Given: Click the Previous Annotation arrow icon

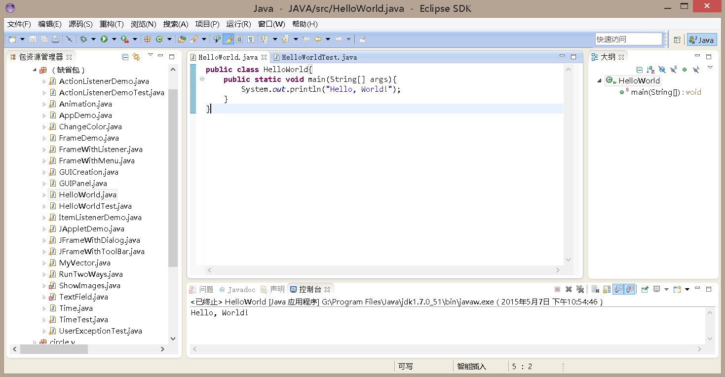Looking at the screenshot, I should pos(285,39).
